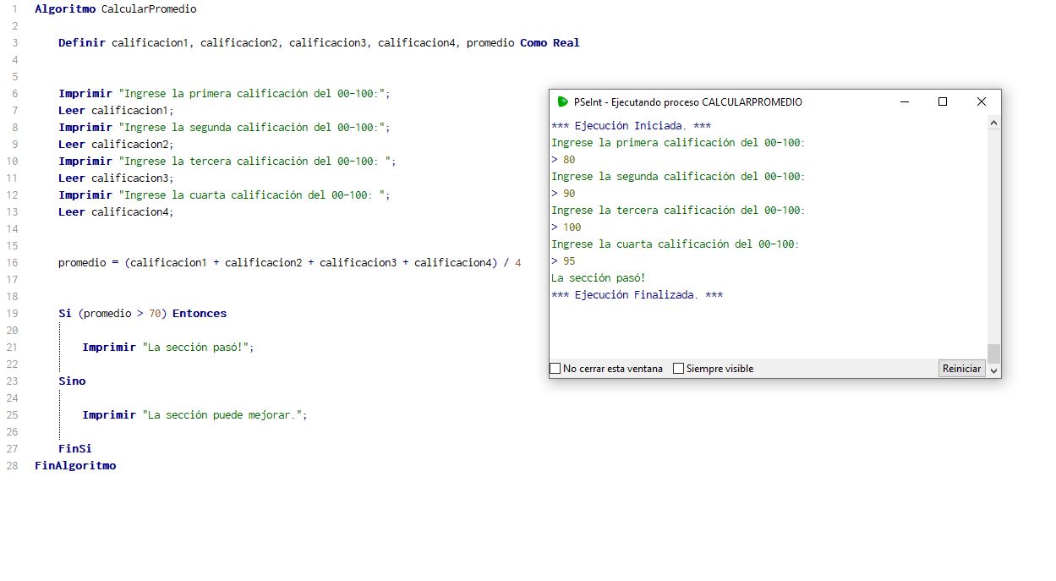Image resolution: width=1056 pixels, height=581 pixels.
Task: Enable 'No cerrar esta ventana' checkbox
Action: coord(555,369)
